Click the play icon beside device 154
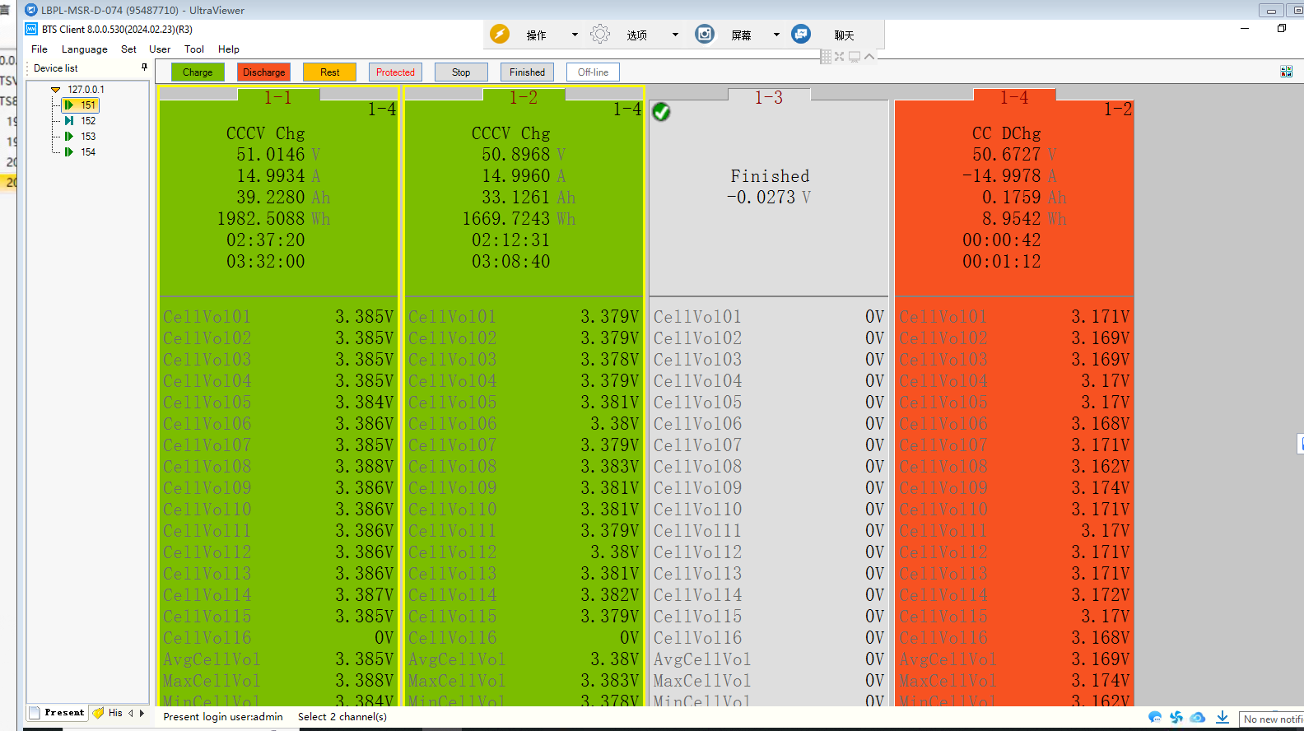 coord(69,151)
